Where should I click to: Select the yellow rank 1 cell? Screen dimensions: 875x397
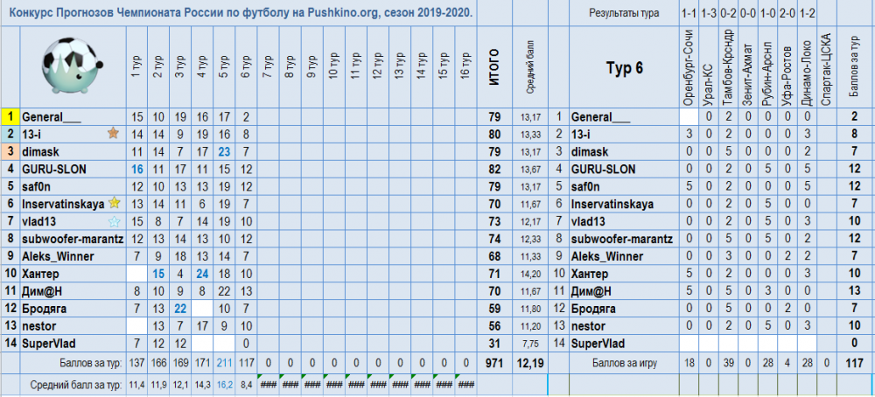click(x=10, y=116)
